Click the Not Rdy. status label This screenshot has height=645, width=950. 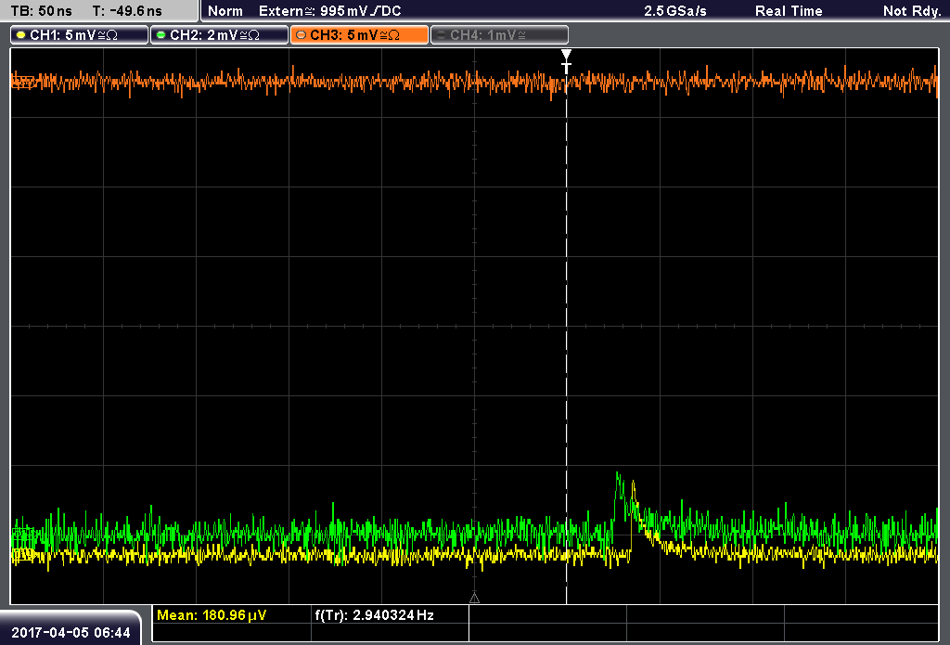tap(912, 11)
